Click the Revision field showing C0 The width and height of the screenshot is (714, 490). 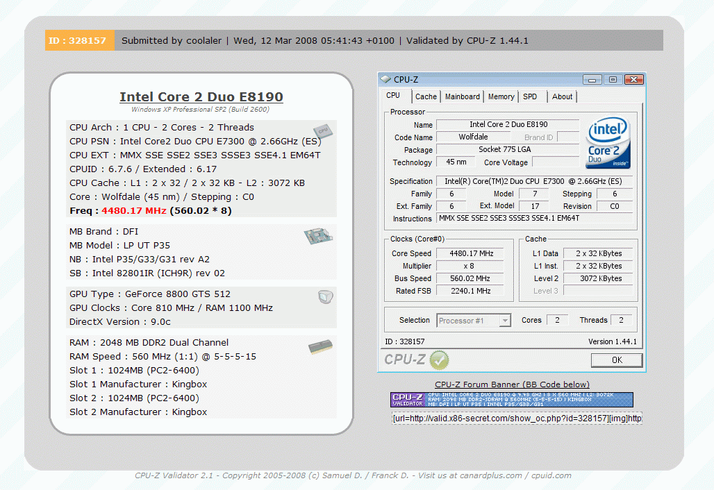tap(615, 206)
